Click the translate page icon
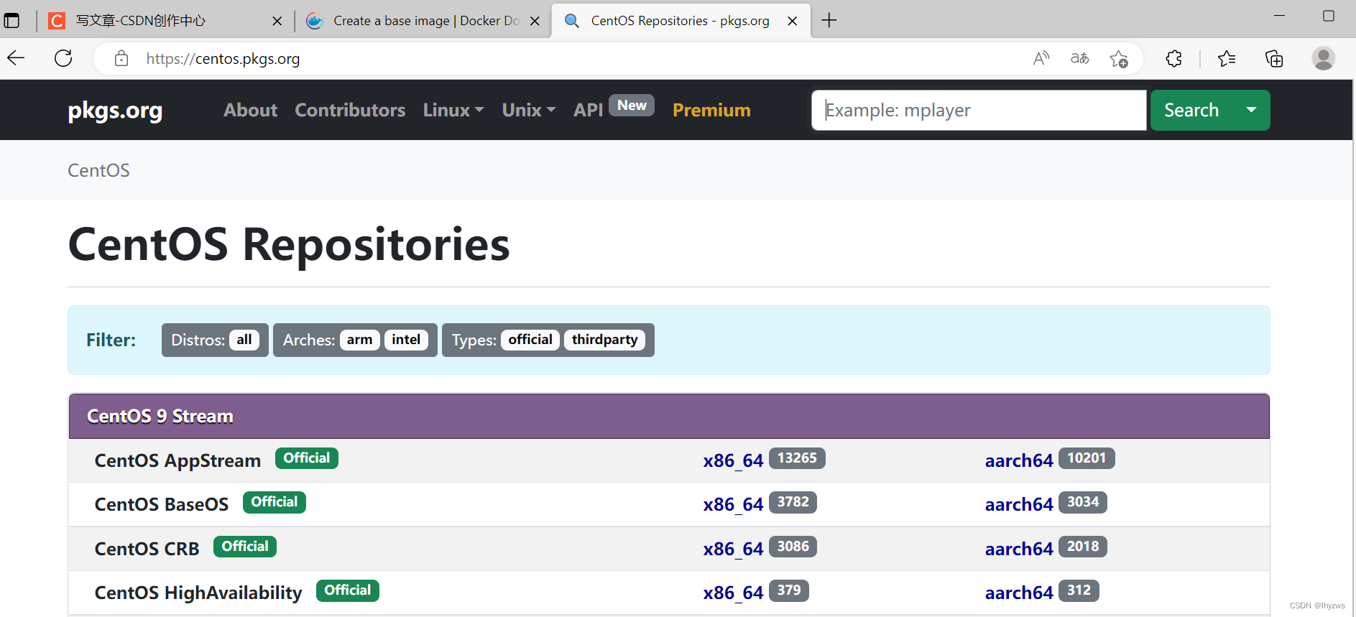The image size is (1356, 617). pyautogui.click(x=1079, y=58)
